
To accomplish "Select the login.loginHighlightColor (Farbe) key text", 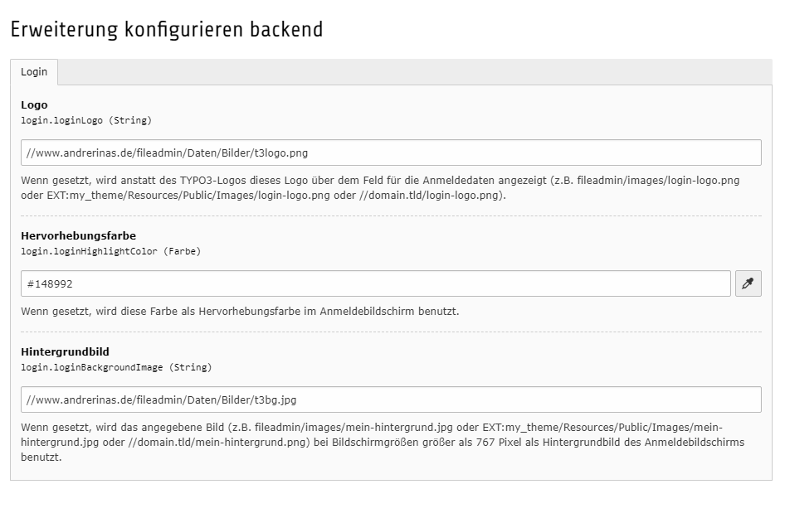I will click(x=110, y=251).
